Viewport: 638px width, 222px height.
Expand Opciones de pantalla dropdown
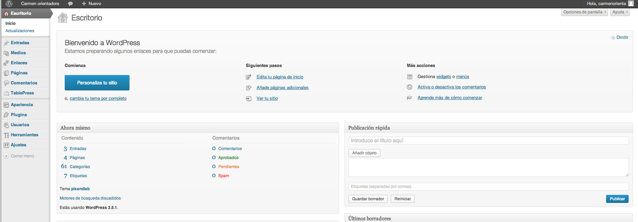(x=585, y=12)
